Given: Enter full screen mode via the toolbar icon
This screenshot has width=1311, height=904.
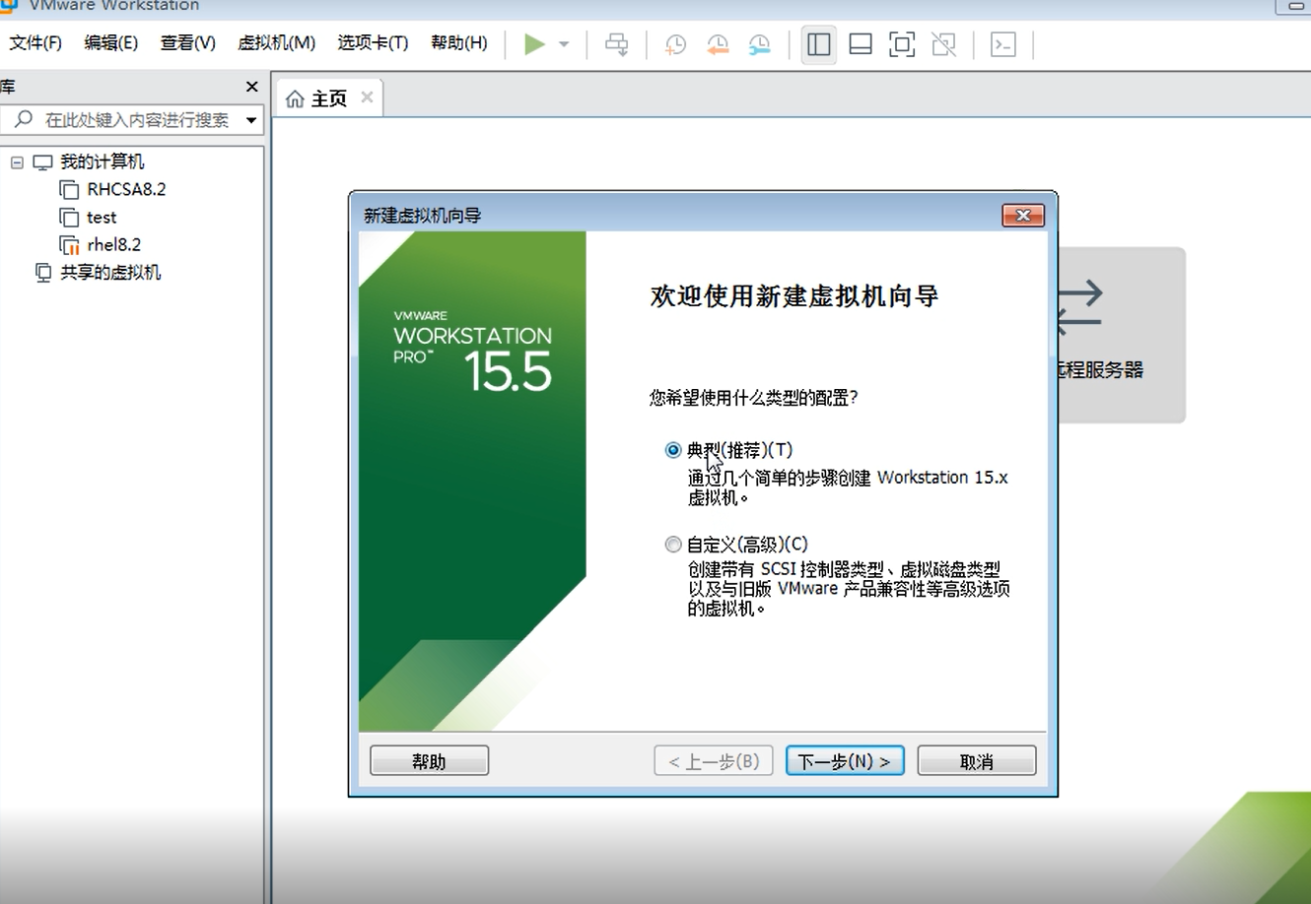Looking at the screenshot, I should (x=901, y=44).
